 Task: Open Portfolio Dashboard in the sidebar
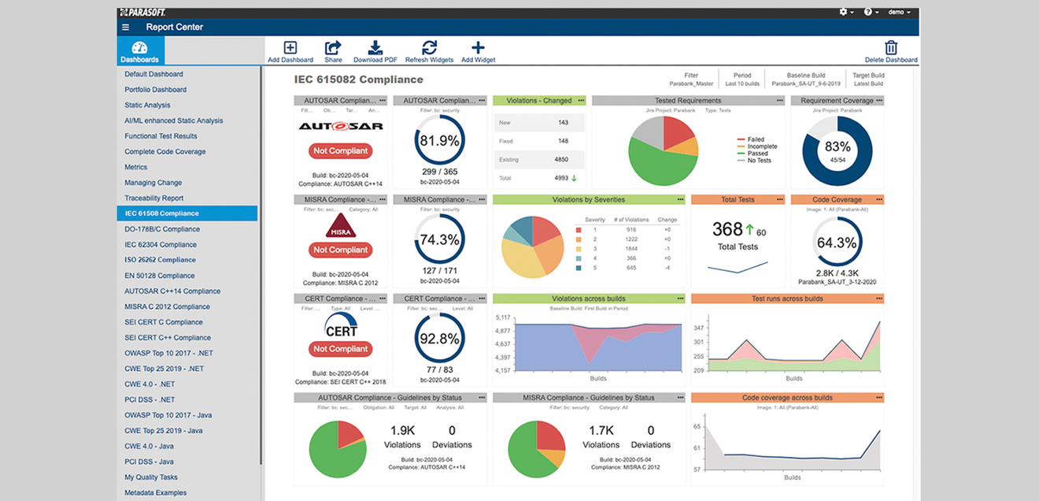click(x=155, y=90)
